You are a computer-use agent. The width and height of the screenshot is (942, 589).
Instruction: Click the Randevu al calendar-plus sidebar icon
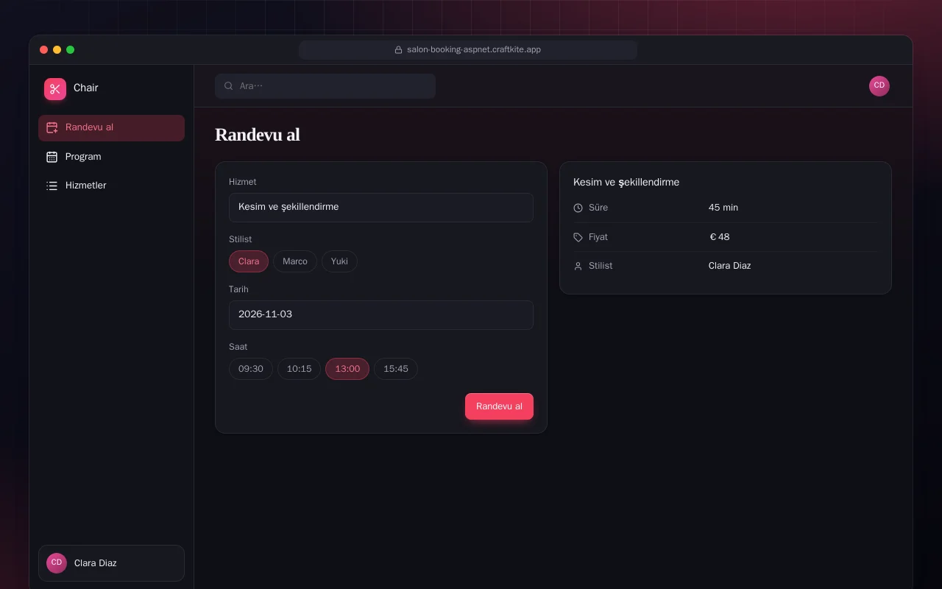(52, 127)
